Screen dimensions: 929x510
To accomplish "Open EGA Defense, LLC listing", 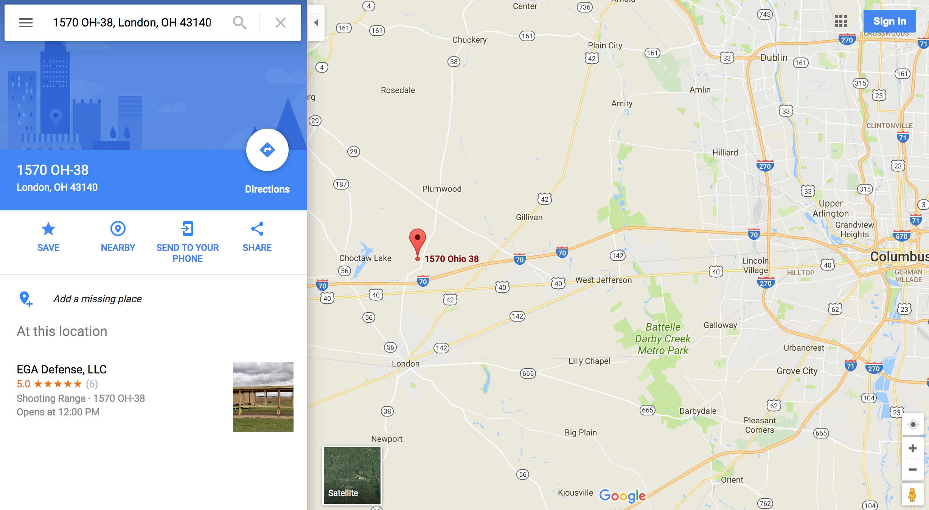I will pos(62,369).
